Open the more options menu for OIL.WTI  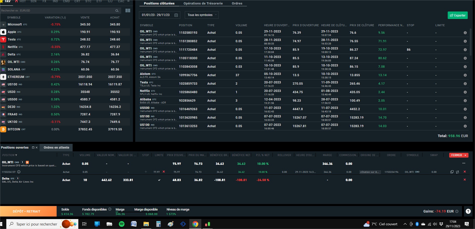pyautogui.click(x=464, y=163)
